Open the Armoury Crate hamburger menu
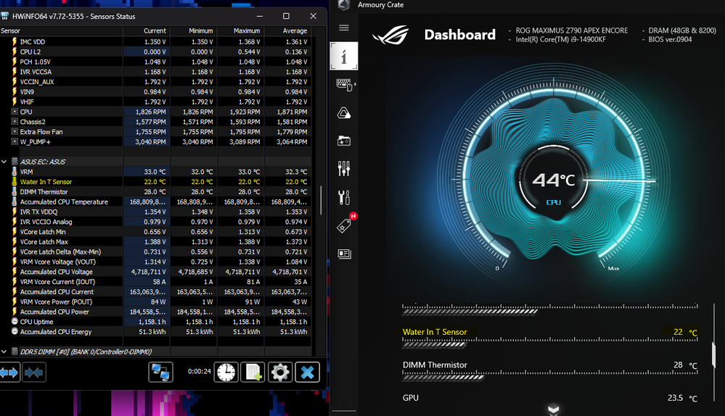Viewport: 725px width, 416px height. (343, 28)
